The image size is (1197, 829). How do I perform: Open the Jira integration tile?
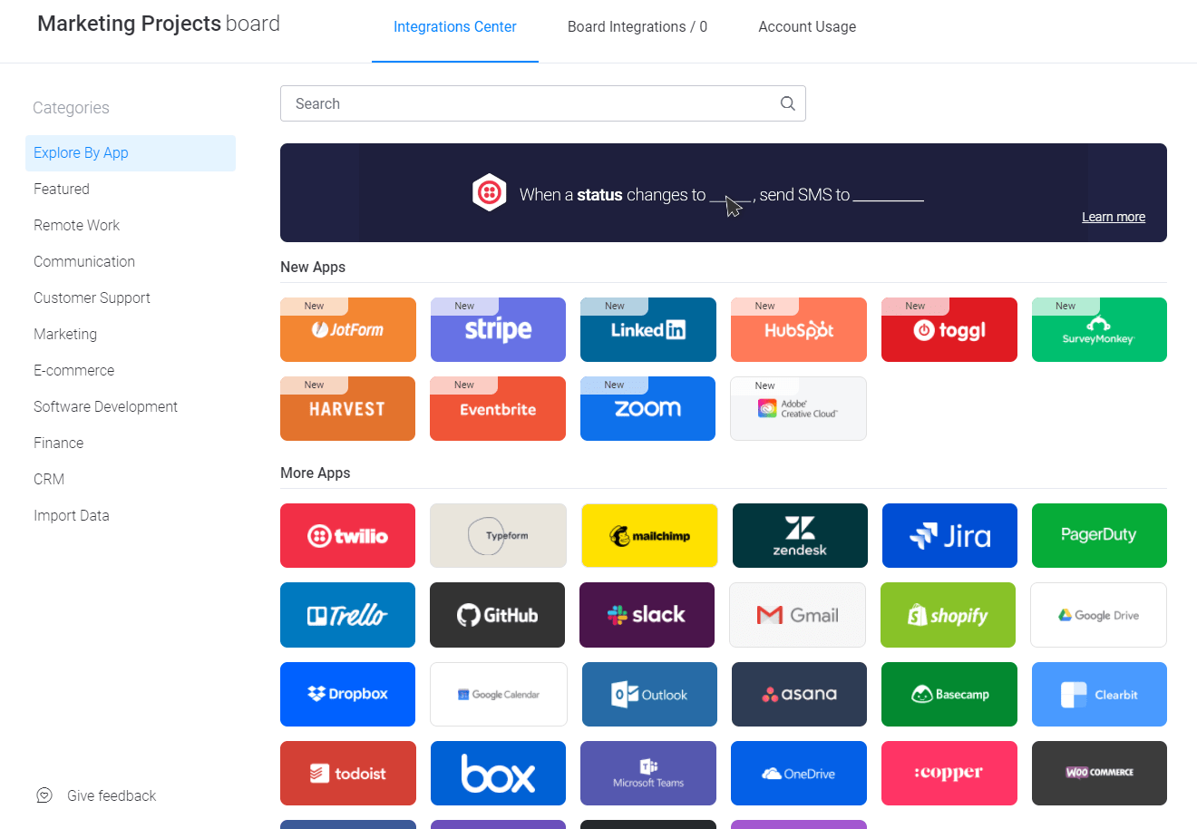pos(949,535)
